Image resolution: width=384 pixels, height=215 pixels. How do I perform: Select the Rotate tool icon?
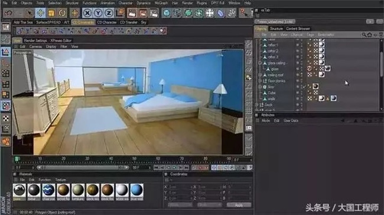(x=62, y=13)
